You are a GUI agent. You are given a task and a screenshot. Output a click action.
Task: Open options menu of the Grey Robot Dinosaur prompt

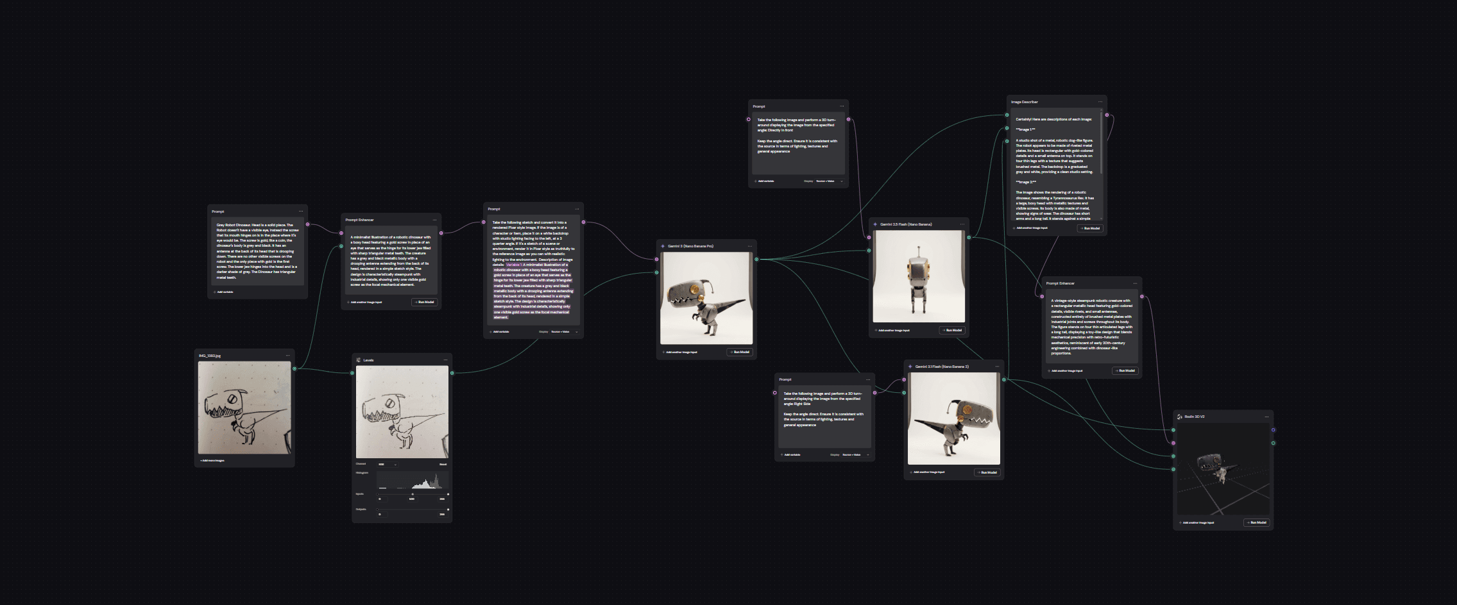(x=301, y=211)
